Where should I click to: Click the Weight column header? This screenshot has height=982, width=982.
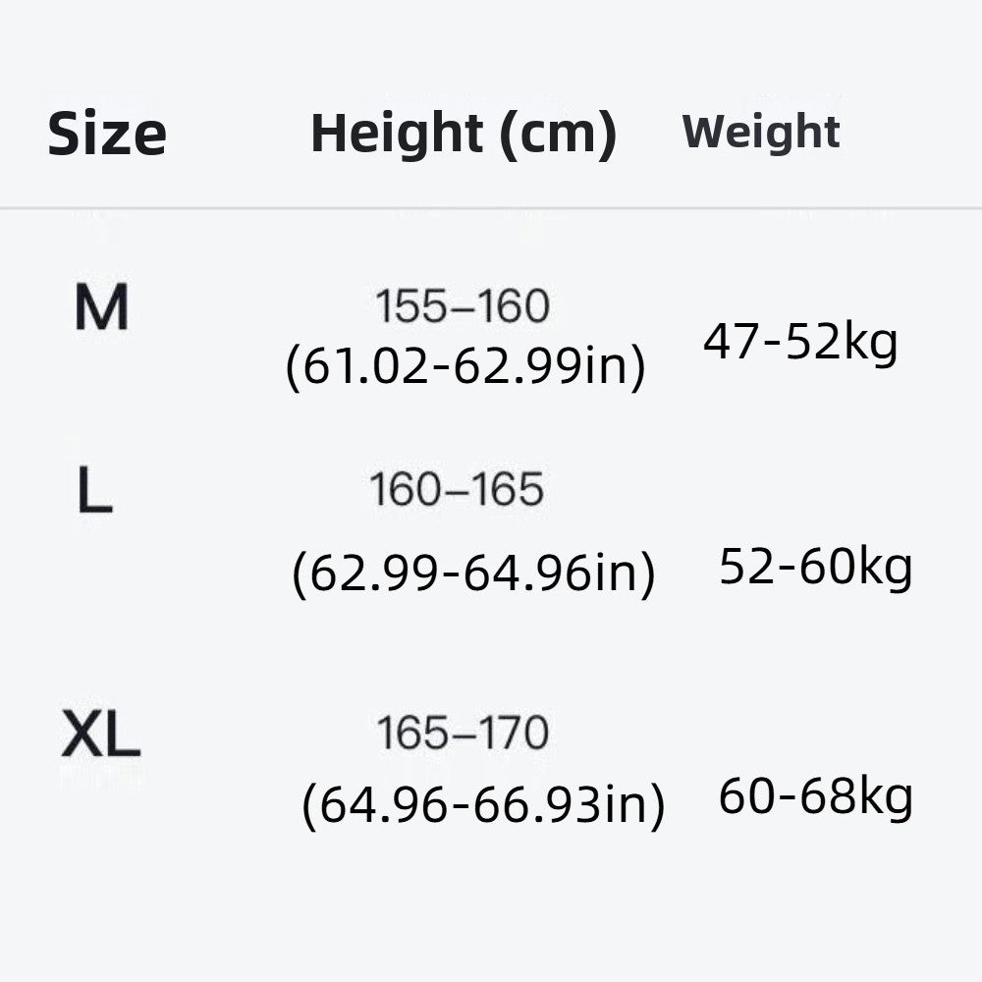[761, 132]
